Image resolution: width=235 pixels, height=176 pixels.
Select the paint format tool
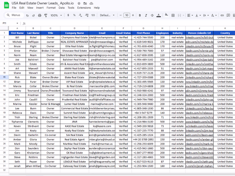point(46,15)
